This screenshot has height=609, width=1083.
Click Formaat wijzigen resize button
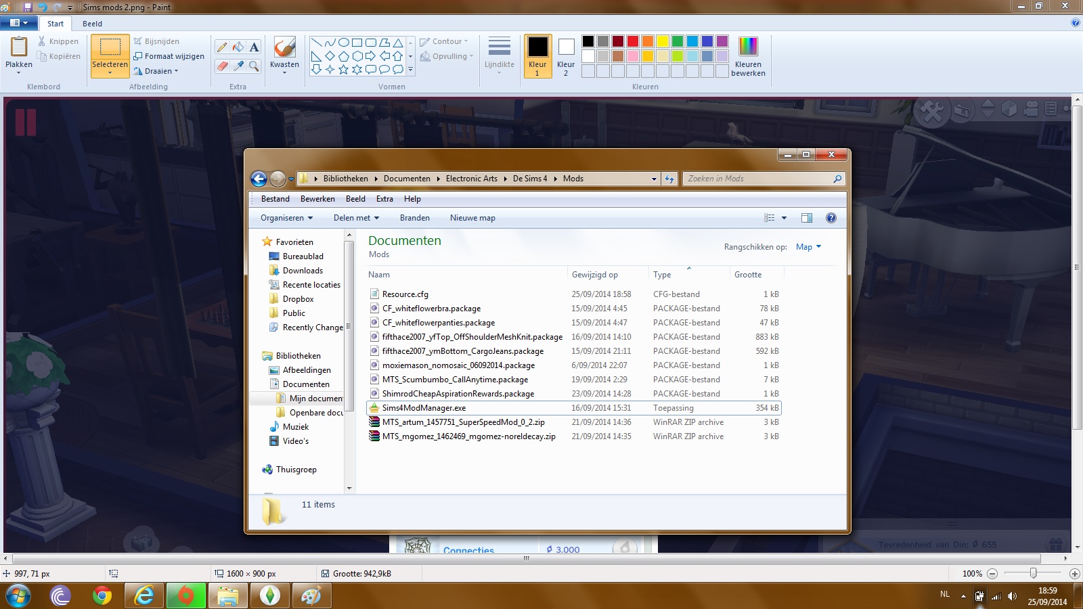pyautogui.click(x=169, y=56)
